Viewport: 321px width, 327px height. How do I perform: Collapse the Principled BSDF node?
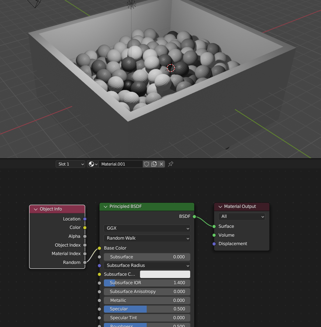click(105, 207)
